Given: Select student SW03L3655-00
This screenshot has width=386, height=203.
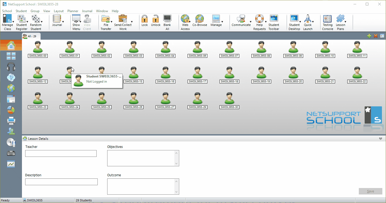Looking at the screenshot, I should point(38,49).
